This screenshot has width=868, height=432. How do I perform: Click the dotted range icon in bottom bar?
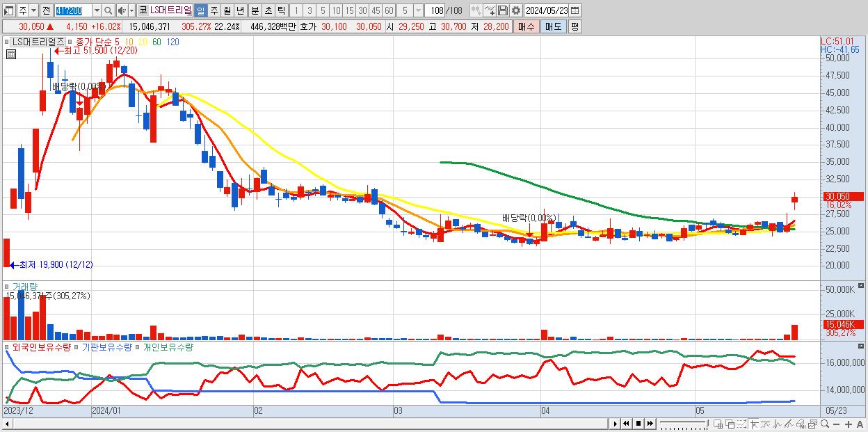click(741, 424)
